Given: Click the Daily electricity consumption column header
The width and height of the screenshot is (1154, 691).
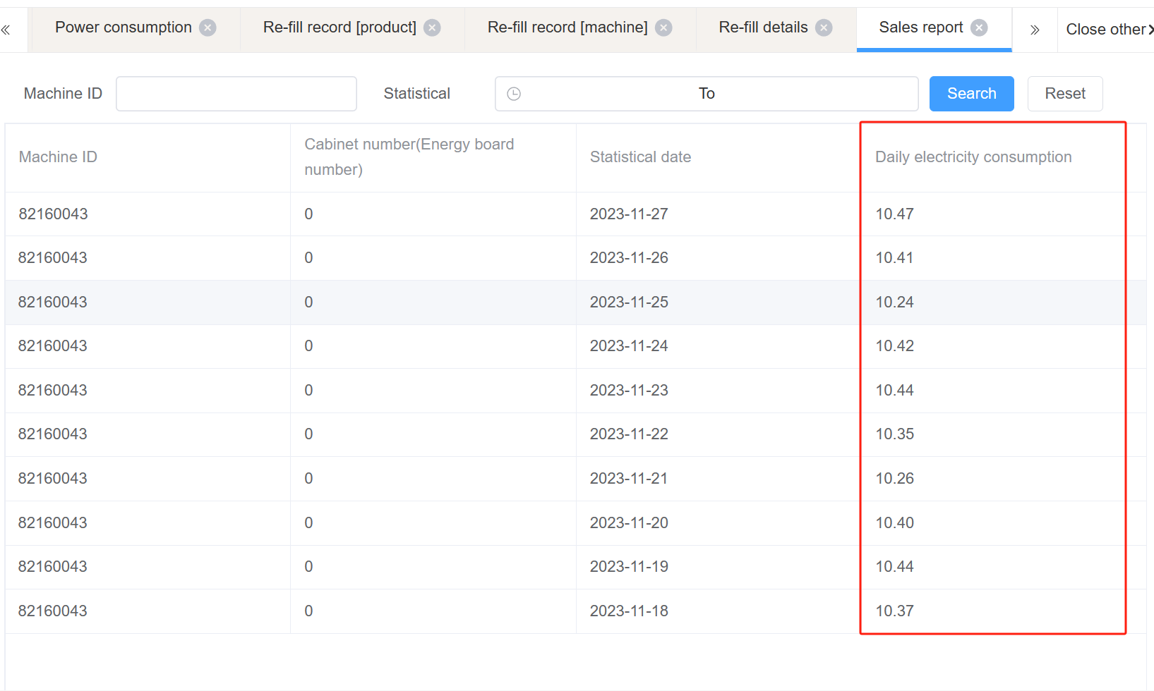Looking at the screenshot, I should (973, 157).
